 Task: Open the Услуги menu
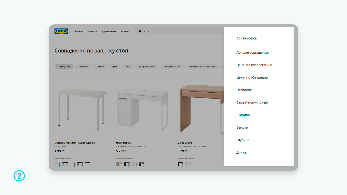coord(125,31)
